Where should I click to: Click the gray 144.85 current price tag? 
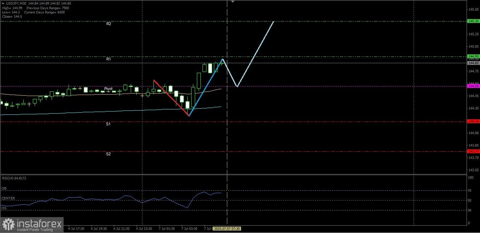473,63
